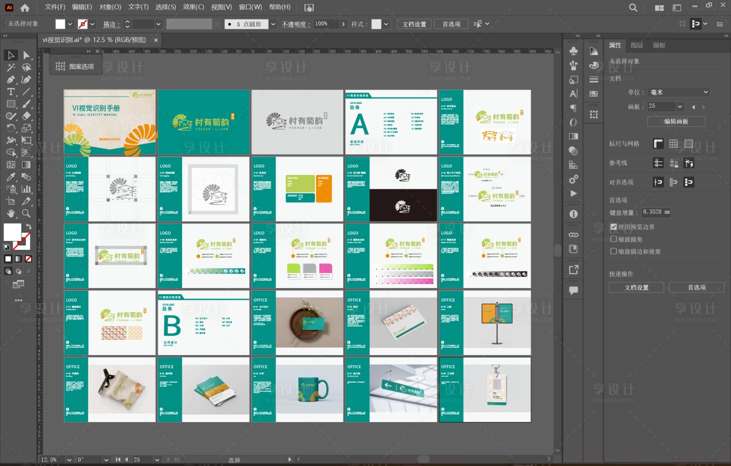Activate the Curvature tool

click(x=27, y=79)
